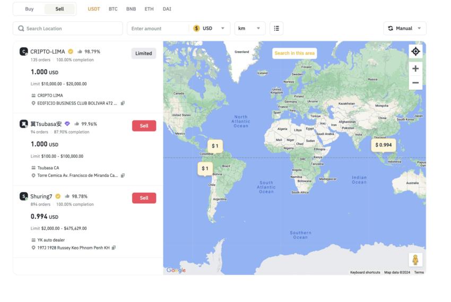The height and width of the screenshot is (302, 451).
Task: Click Tsubasa purple verified badge
Action: tap(67, 124)
